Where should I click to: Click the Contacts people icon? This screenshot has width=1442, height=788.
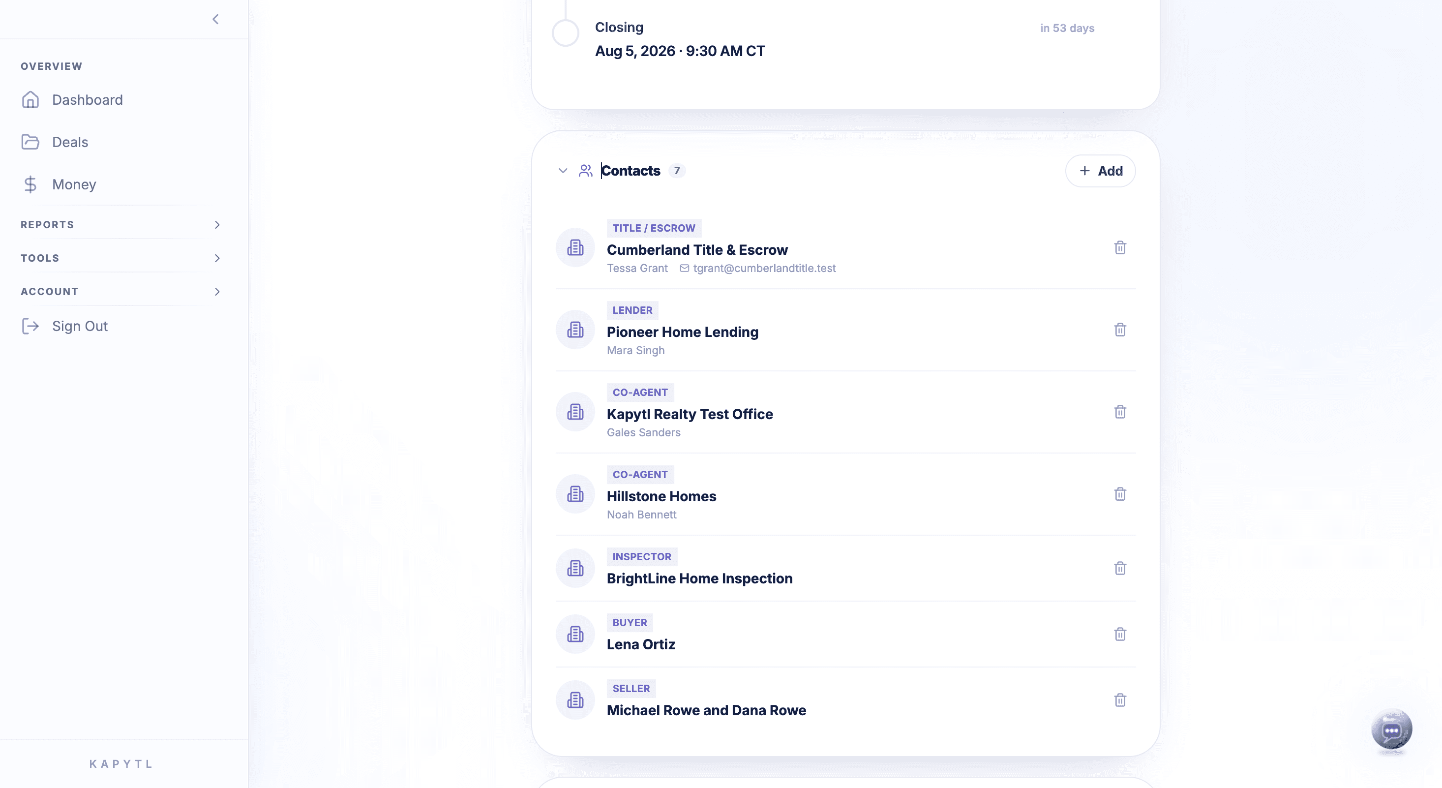586,171
